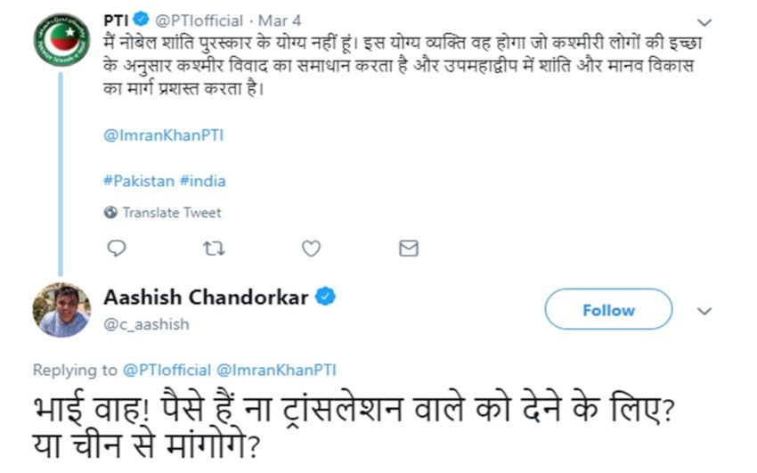The image size is (757, 473).
Task: Retweet the PTI tweet
Action: [x=214, y=249]
